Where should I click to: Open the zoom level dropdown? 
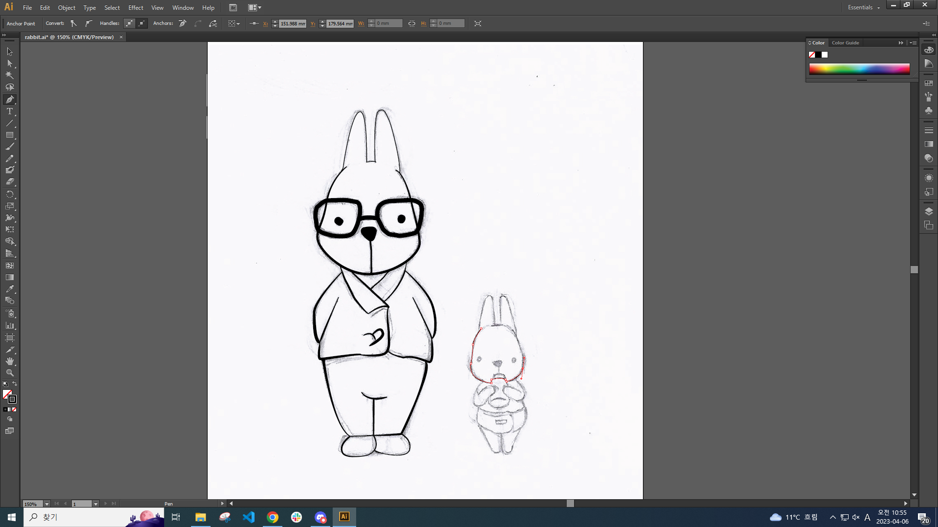(47, 504)
